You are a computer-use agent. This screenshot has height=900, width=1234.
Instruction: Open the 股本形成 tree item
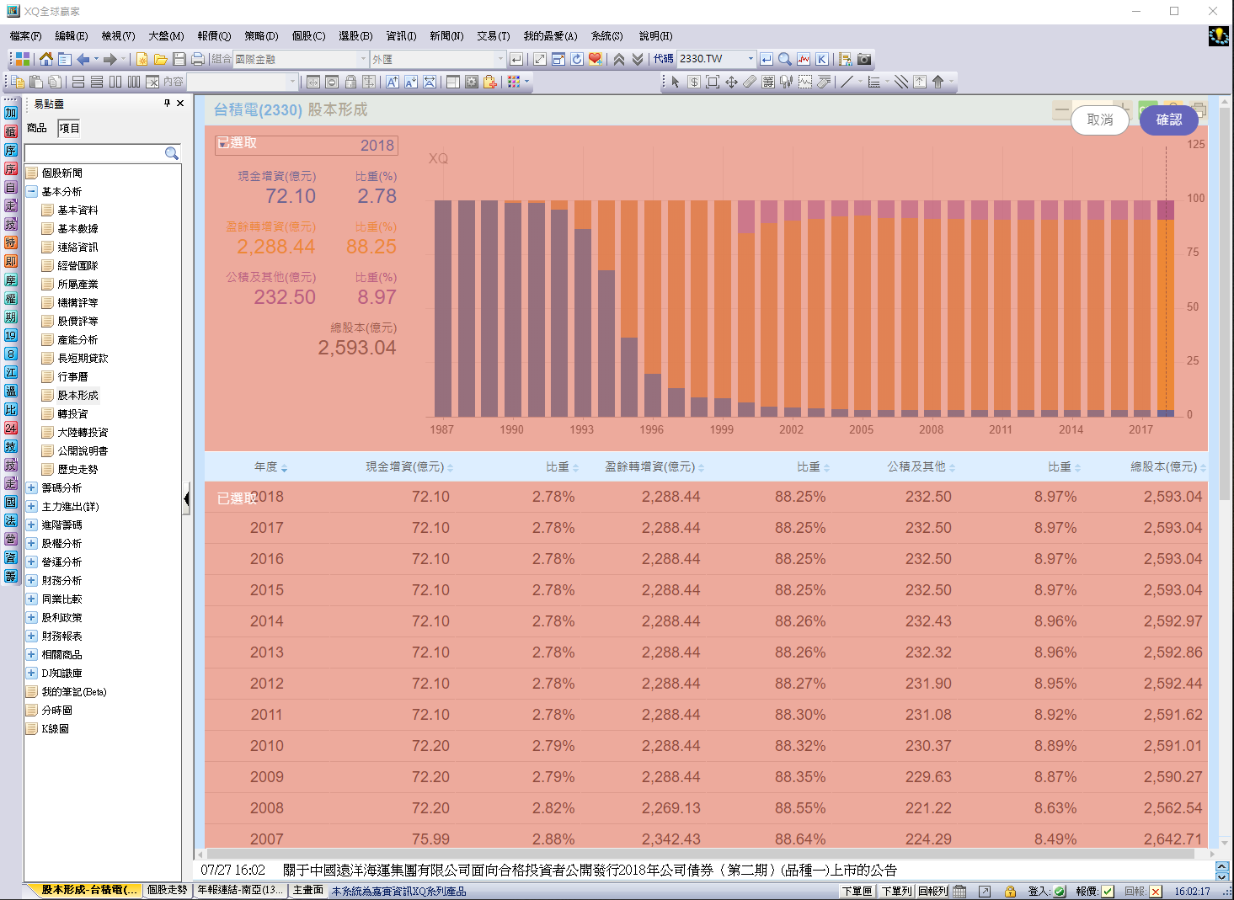coord(77,395)
